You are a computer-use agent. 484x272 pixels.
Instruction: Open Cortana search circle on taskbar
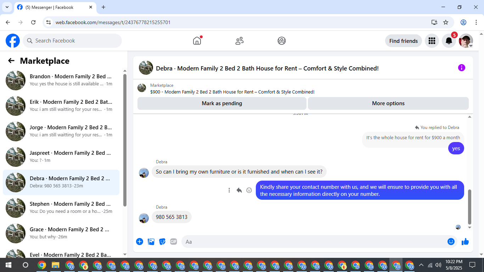[26, 265]
